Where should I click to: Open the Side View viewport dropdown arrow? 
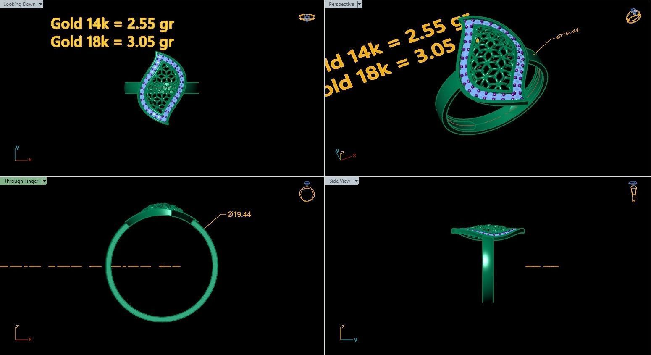click(356, 181)
